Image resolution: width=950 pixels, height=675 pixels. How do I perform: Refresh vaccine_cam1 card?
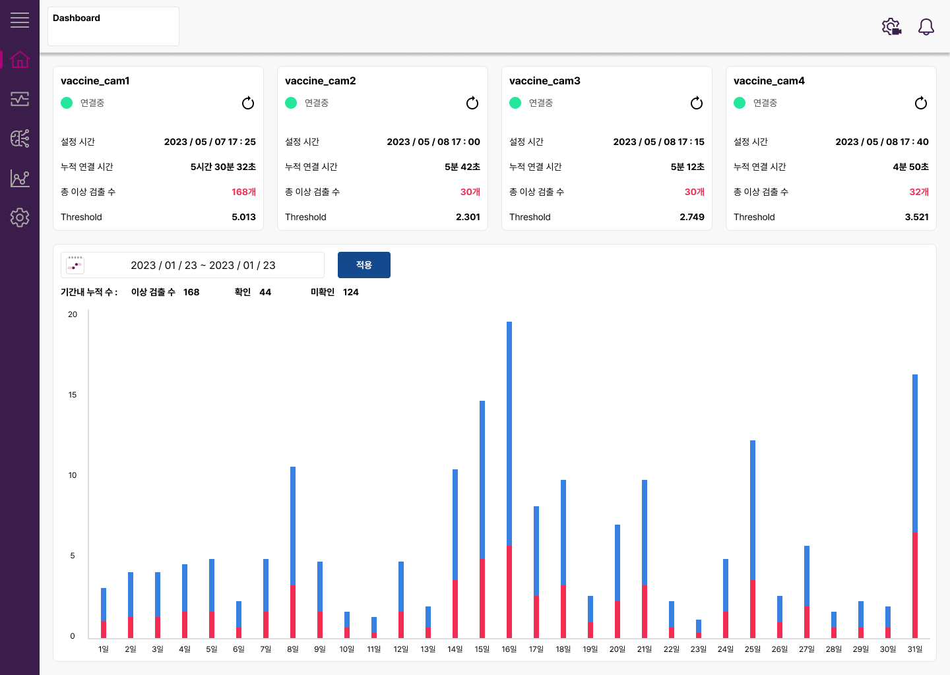(248, 103)
